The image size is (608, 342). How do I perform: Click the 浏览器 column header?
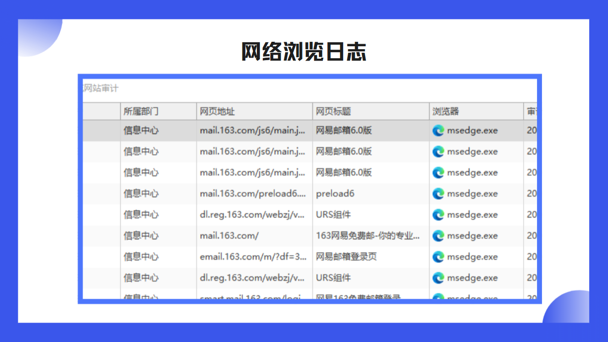click(476, 111)
